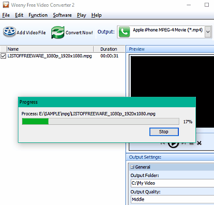Click the Convert Now! label
This screenshot has height=205, width=214.
[79, 33]
